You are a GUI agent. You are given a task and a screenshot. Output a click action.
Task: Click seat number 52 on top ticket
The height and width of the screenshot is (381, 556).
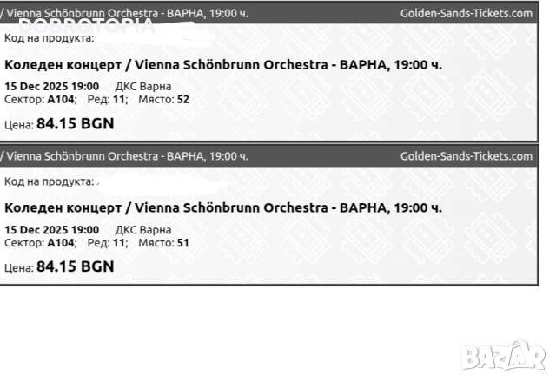(x=182, y=99)
